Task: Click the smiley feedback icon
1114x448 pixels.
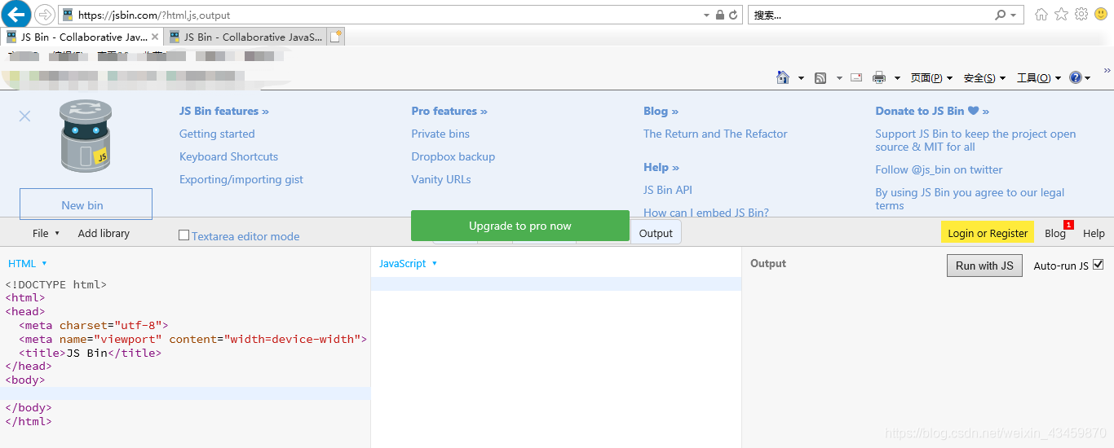Action: pos(1101,14)
